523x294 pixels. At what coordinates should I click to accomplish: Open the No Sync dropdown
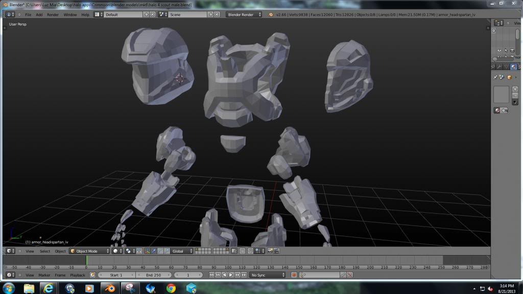(268, 275)
